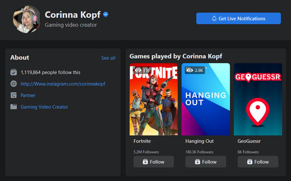This screenshot has width=291, height=181.
Task: Click the eye viewer icon showing 350 on Fortnite
Action: 138,70
